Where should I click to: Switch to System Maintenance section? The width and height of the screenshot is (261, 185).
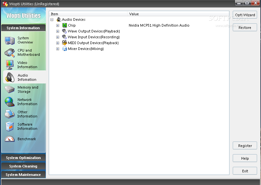pos(23,175)
